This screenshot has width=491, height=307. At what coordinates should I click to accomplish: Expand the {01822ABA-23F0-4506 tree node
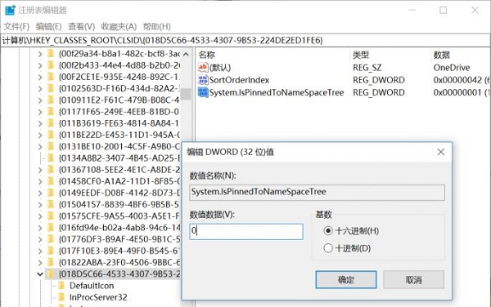click(x=40, y=263)
